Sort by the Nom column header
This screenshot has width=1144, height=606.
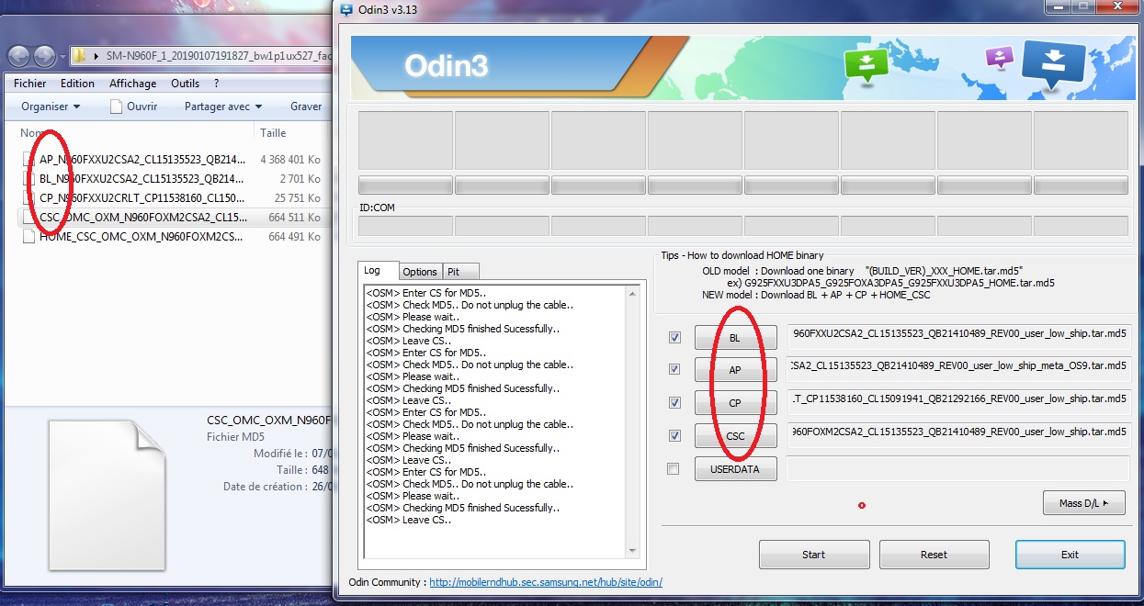(x=32, y=133)
